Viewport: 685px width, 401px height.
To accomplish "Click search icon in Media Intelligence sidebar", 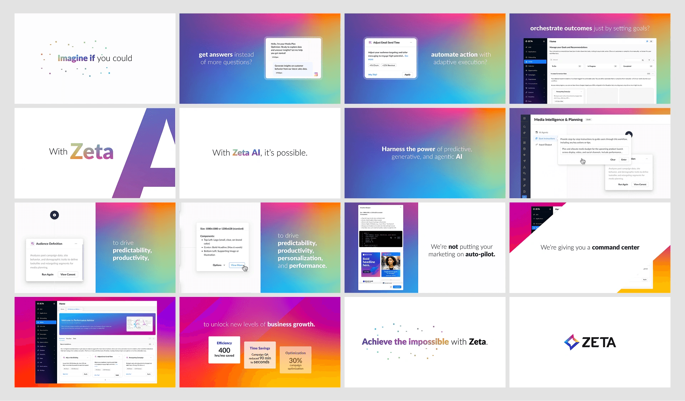I will 524,127.
